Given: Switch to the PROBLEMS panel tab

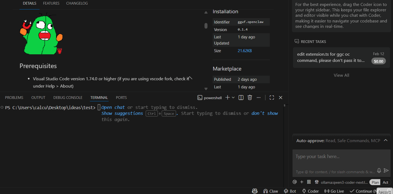Looking at the screenshot, I should 14,98.
